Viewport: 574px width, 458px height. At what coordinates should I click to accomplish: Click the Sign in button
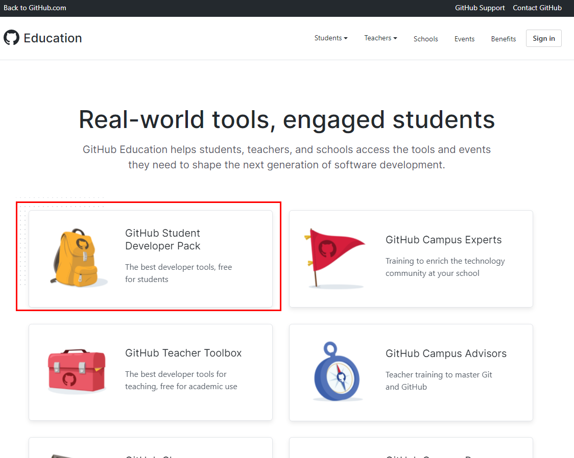coord(544,38)
